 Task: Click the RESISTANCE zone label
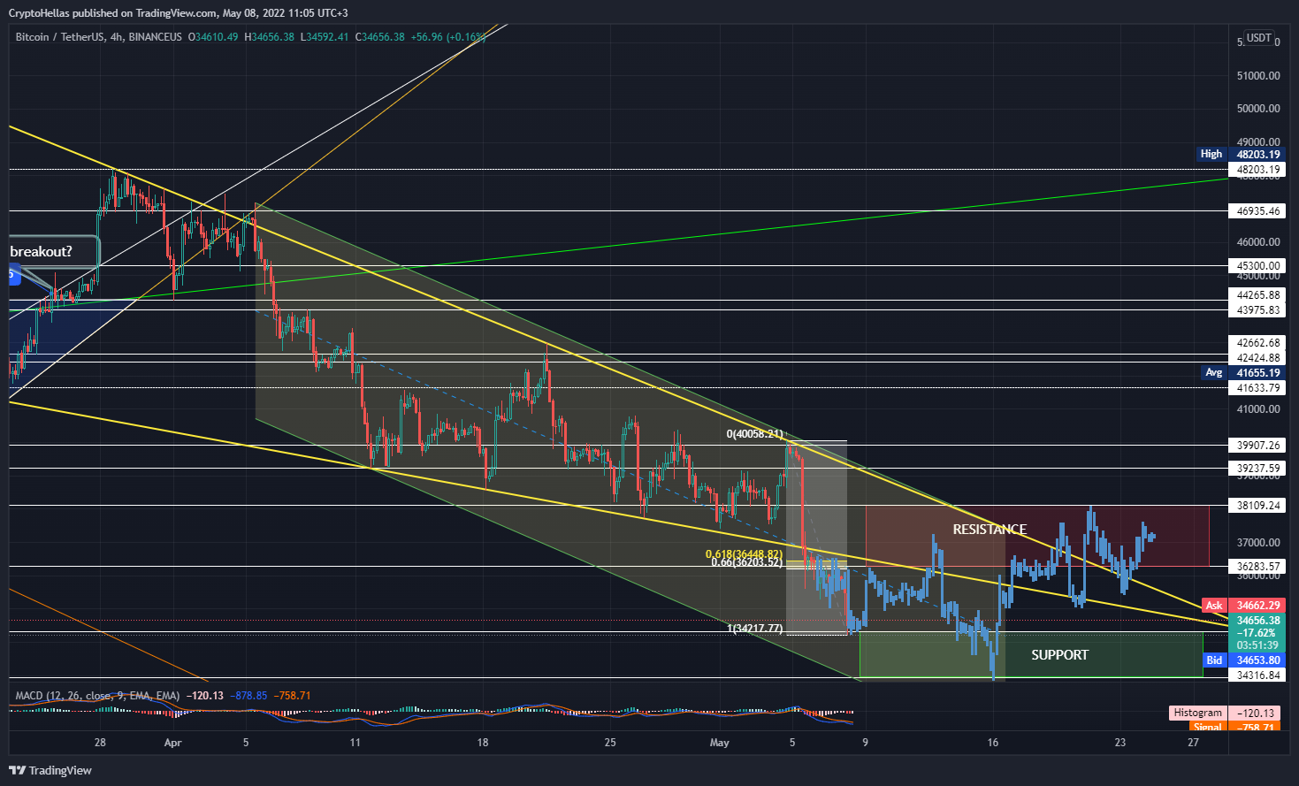(x=990, y=530)
